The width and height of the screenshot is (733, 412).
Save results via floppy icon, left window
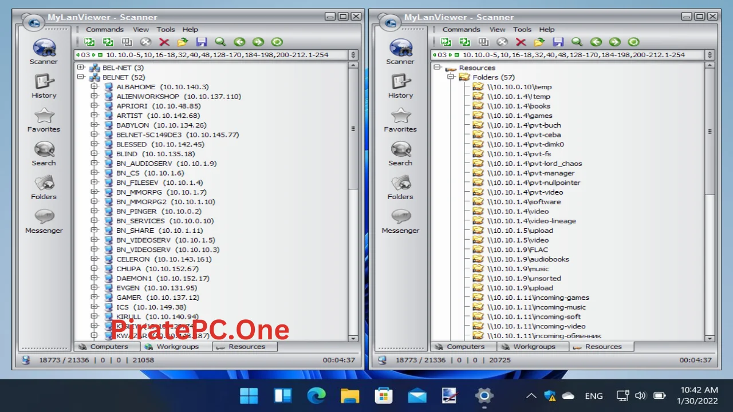202,42
